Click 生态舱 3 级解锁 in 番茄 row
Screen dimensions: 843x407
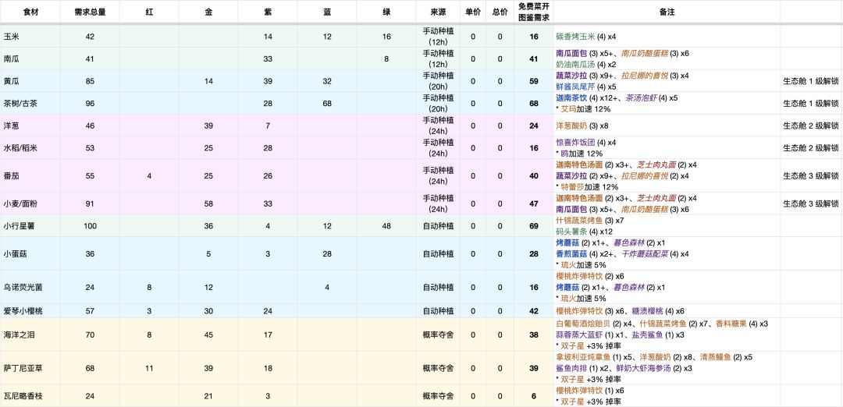(811, 175)
